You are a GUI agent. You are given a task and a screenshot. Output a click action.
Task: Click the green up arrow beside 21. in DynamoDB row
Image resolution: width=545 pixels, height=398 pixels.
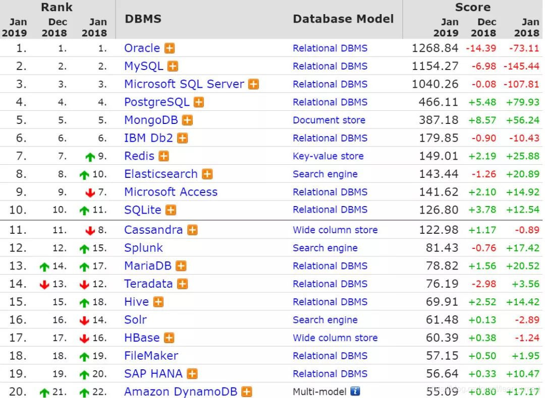click(x=44, y=393)
